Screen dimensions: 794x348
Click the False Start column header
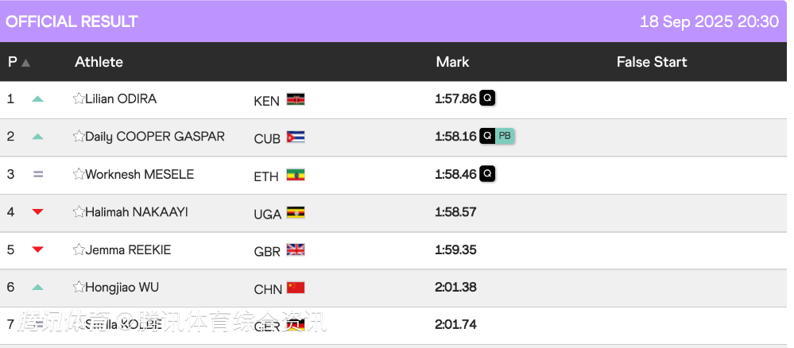[652, 62]
